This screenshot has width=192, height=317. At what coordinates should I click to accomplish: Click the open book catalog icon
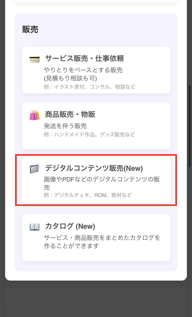[35, 227]
